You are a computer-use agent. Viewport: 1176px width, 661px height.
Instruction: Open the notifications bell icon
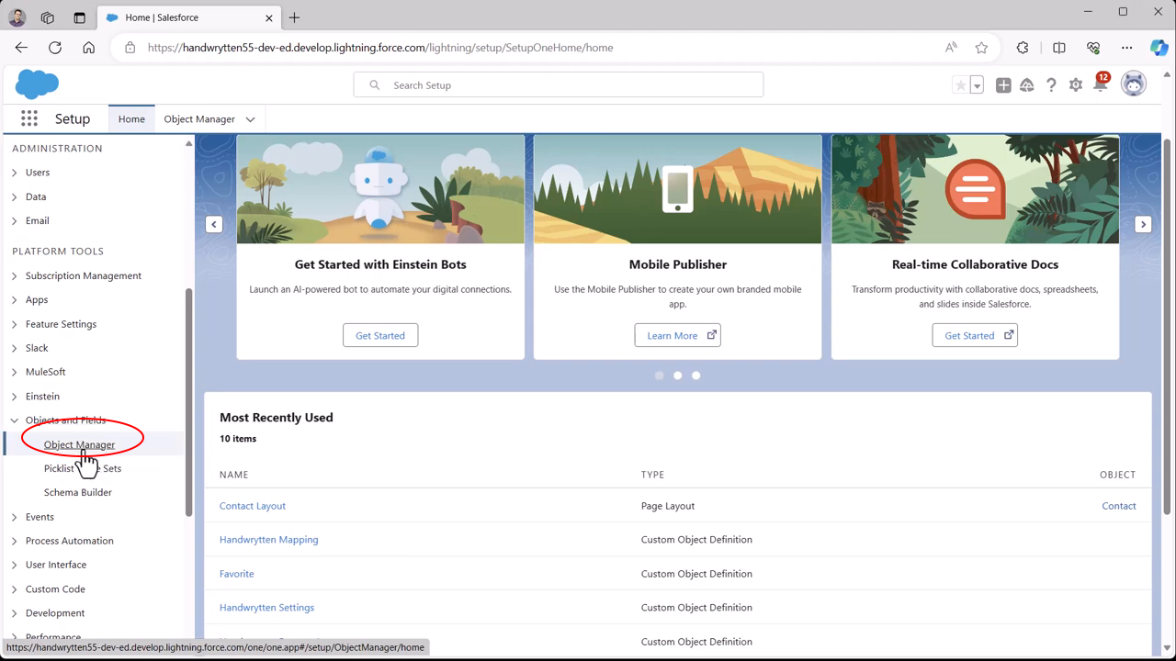click(x=1100, y=85)
